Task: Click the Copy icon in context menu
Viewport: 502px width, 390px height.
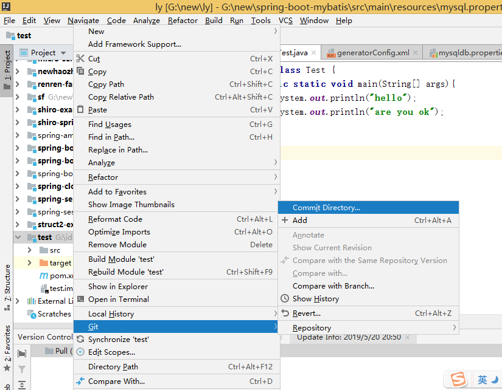Action: tap(80, 71)
